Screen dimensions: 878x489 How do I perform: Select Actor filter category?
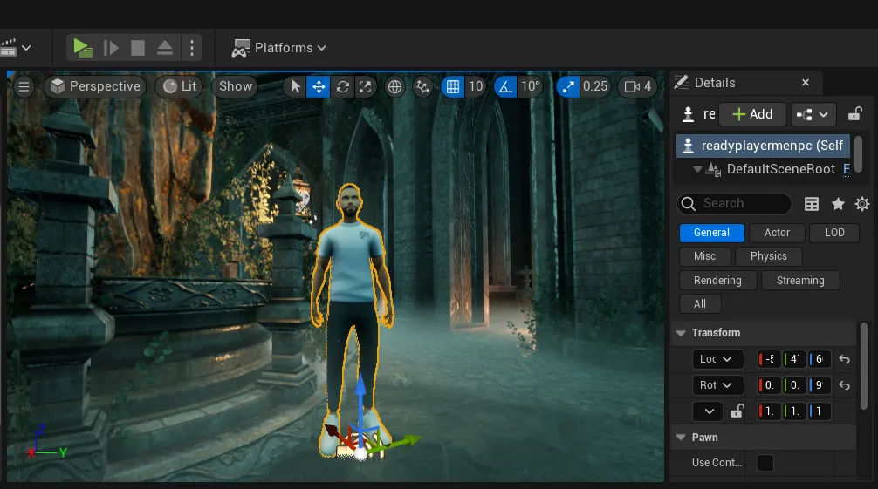click(x=778, y=233)
